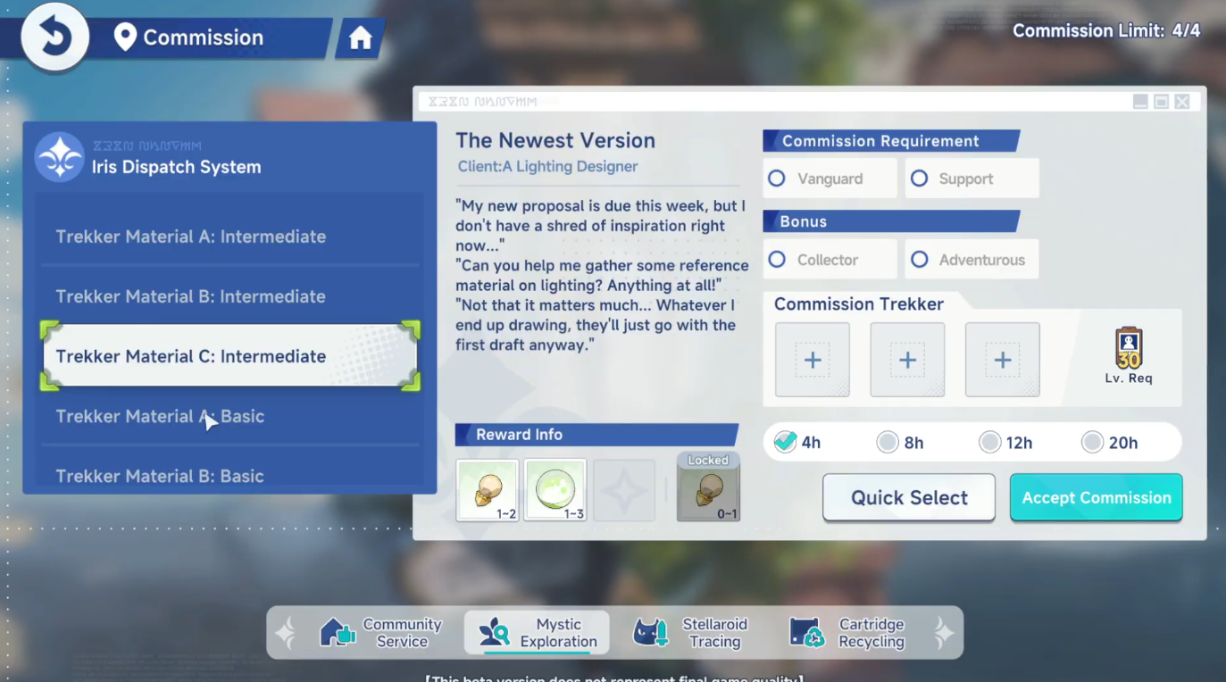Open the Cartridge Recycling tab
Screen dimensions: 1226x682
[x=848, y=633]
